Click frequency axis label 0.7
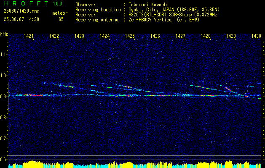Image resolution: width=265 pixels, height=168 pixels. click(x=3, y=139)
